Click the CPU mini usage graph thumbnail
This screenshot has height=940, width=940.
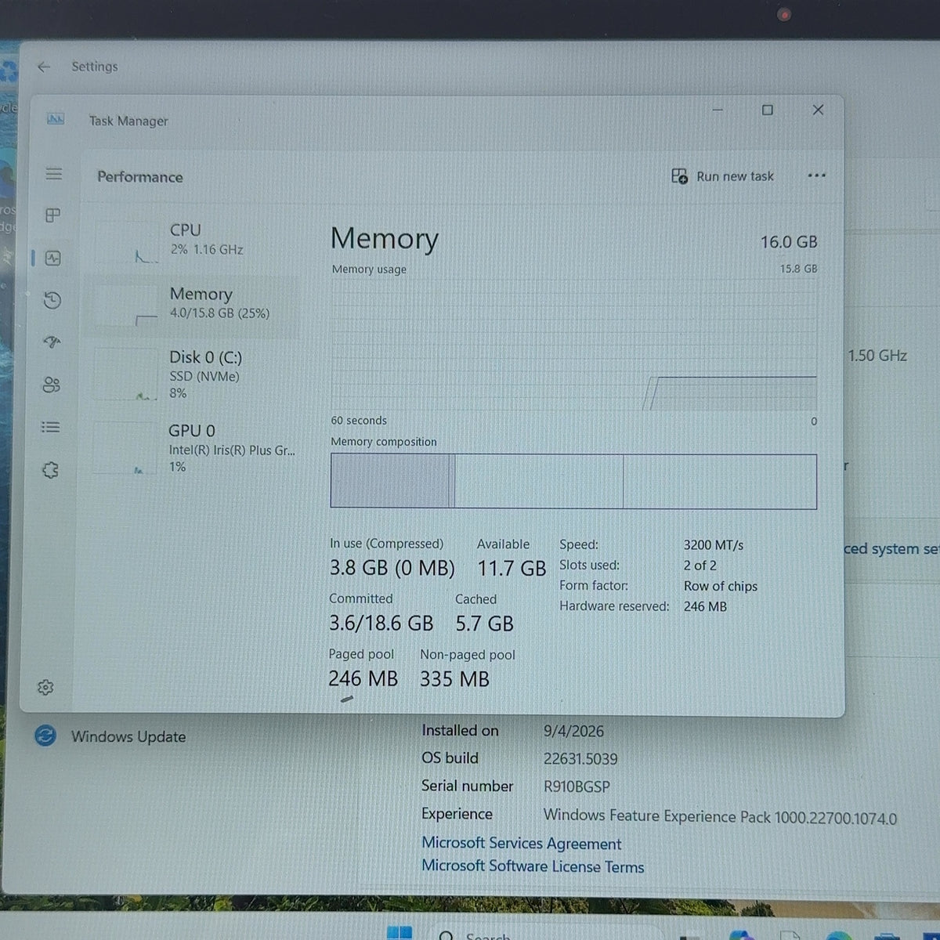127,243
